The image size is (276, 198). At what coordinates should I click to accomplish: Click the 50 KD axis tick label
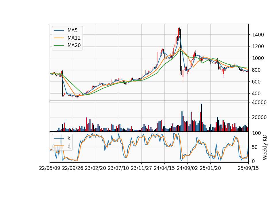pos(255,147)
